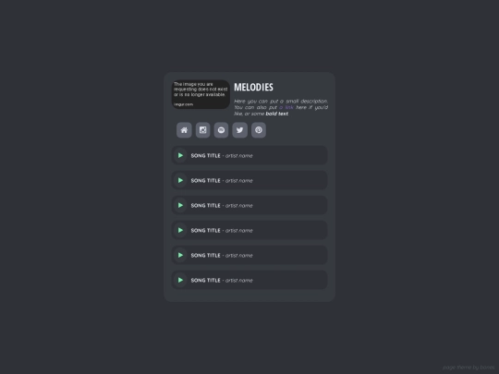Viewport: 499px width, 374px height.
Task: Open the Instagram icon link
Action: point(202,130)
